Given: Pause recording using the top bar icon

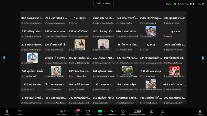Looking at the screenshot, I should [x=191, y=4].
